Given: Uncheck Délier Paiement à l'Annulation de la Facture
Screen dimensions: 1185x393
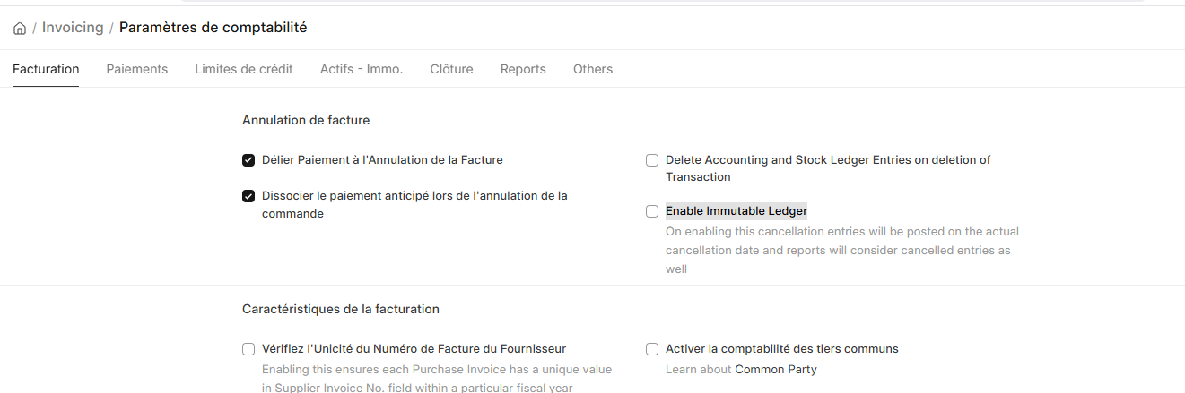Looking at the screenshot, I should tap(248, 160).
